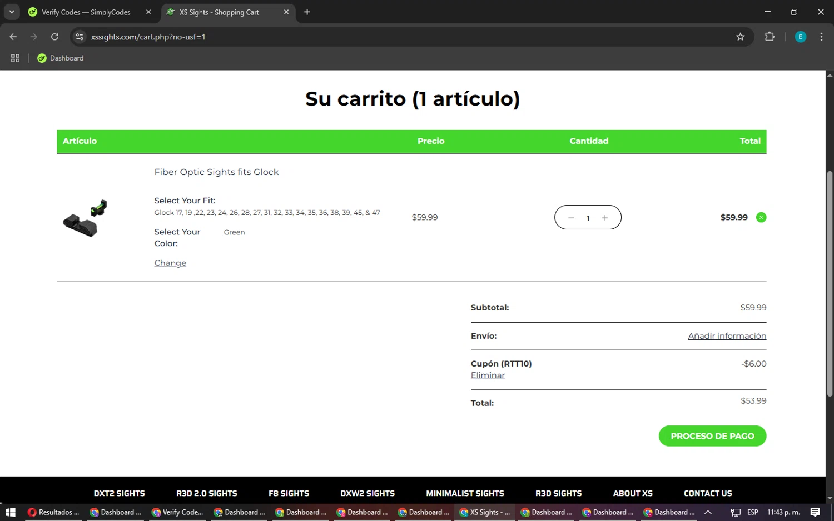This screenshot has width=834, height=521.
Task: Open the clock showing 11:43 p. m.
Action: point(783,512)
